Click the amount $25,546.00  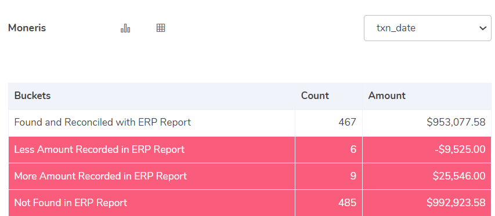click(x=459, y=175)
